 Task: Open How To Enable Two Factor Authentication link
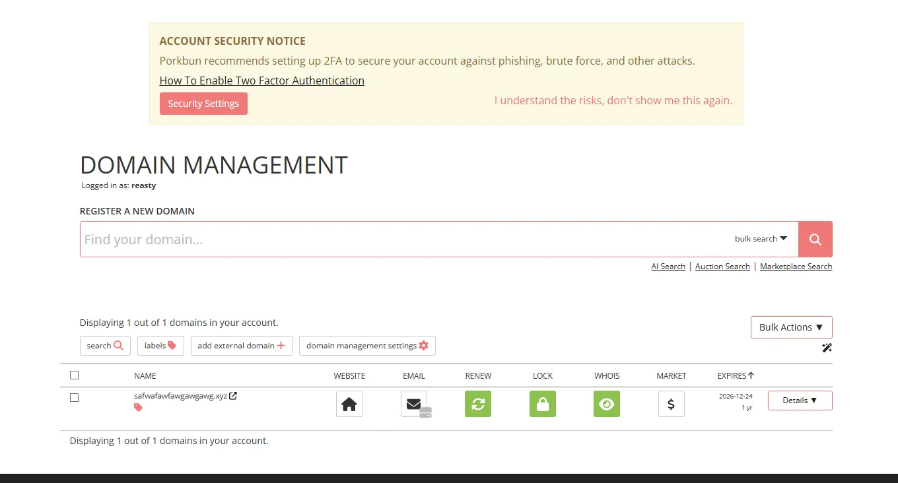261,80
